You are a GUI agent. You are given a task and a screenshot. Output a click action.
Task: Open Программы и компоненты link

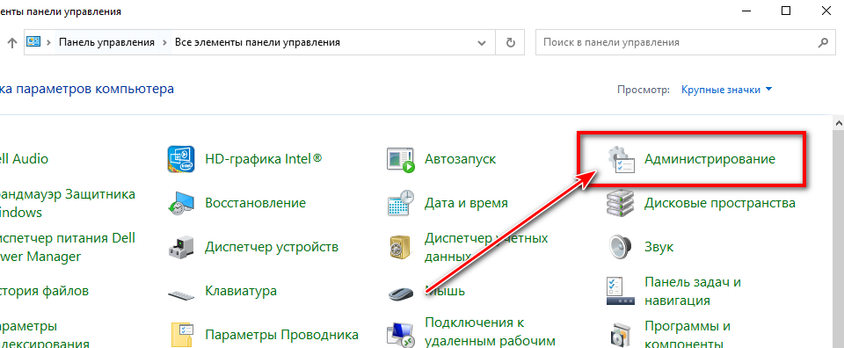point(687,335)
